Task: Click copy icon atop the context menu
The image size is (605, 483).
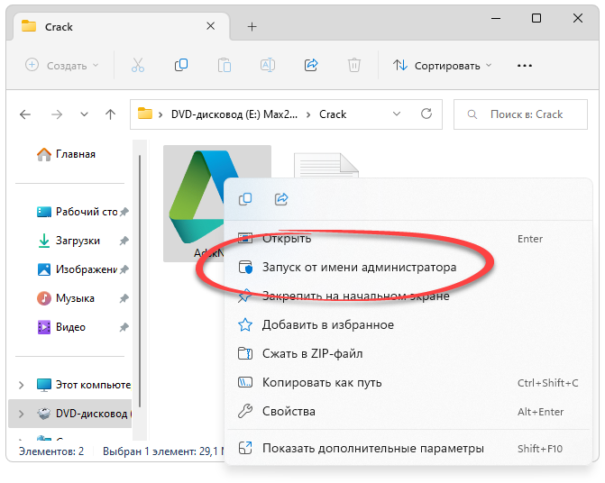Action: [x=245, y=199]
